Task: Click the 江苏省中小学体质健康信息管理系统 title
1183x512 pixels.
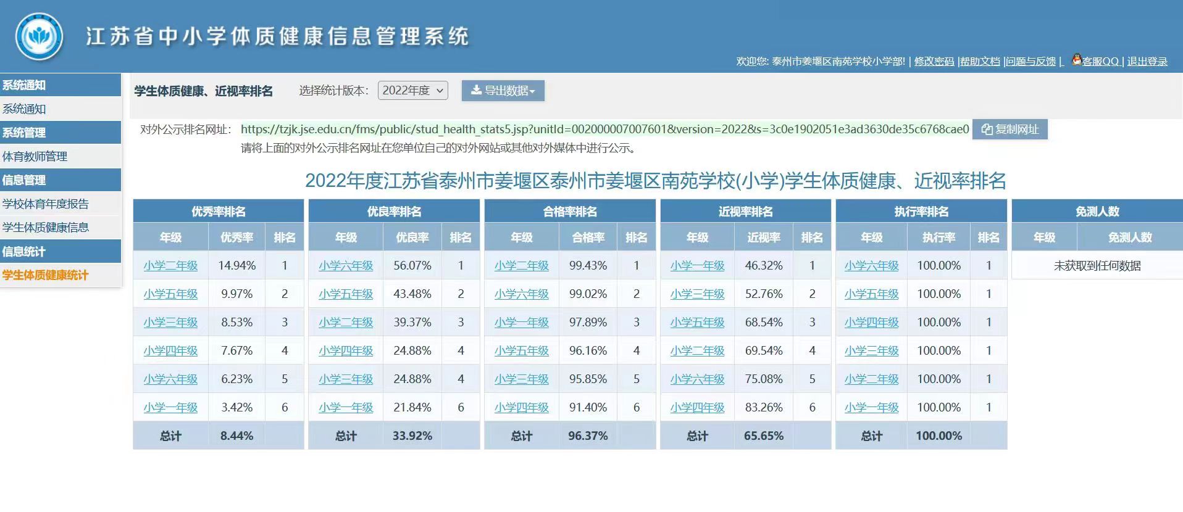Action: (277, 36)
